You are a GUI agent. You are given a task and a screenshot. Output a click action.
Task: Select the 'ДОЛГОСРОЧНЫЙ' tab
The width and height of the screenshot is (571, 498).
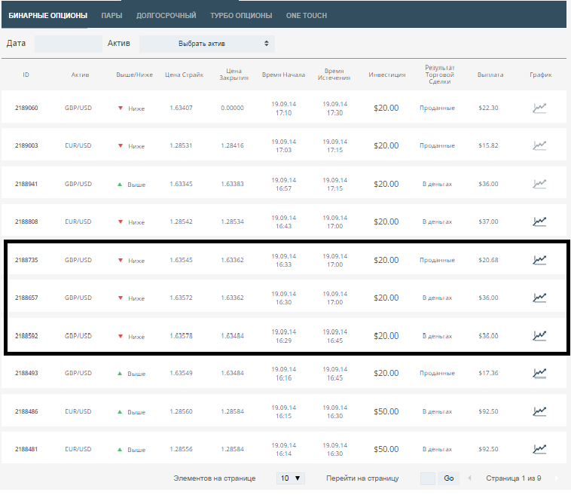tap(166, 15)
